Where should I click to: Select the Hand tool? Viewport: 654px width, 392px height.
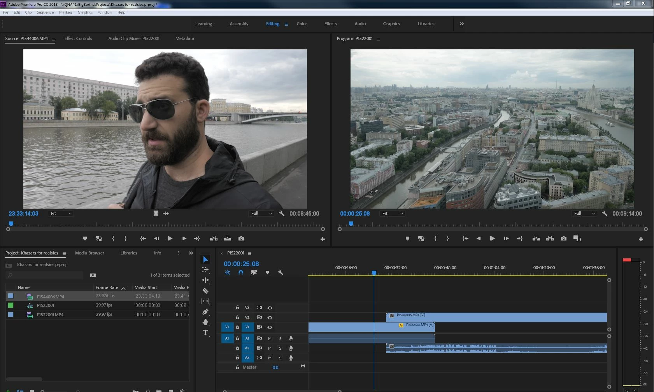pos(205,322)
